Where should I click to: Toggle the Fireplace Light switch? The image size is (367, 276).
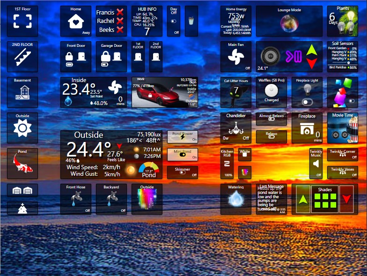coord(307,102)
